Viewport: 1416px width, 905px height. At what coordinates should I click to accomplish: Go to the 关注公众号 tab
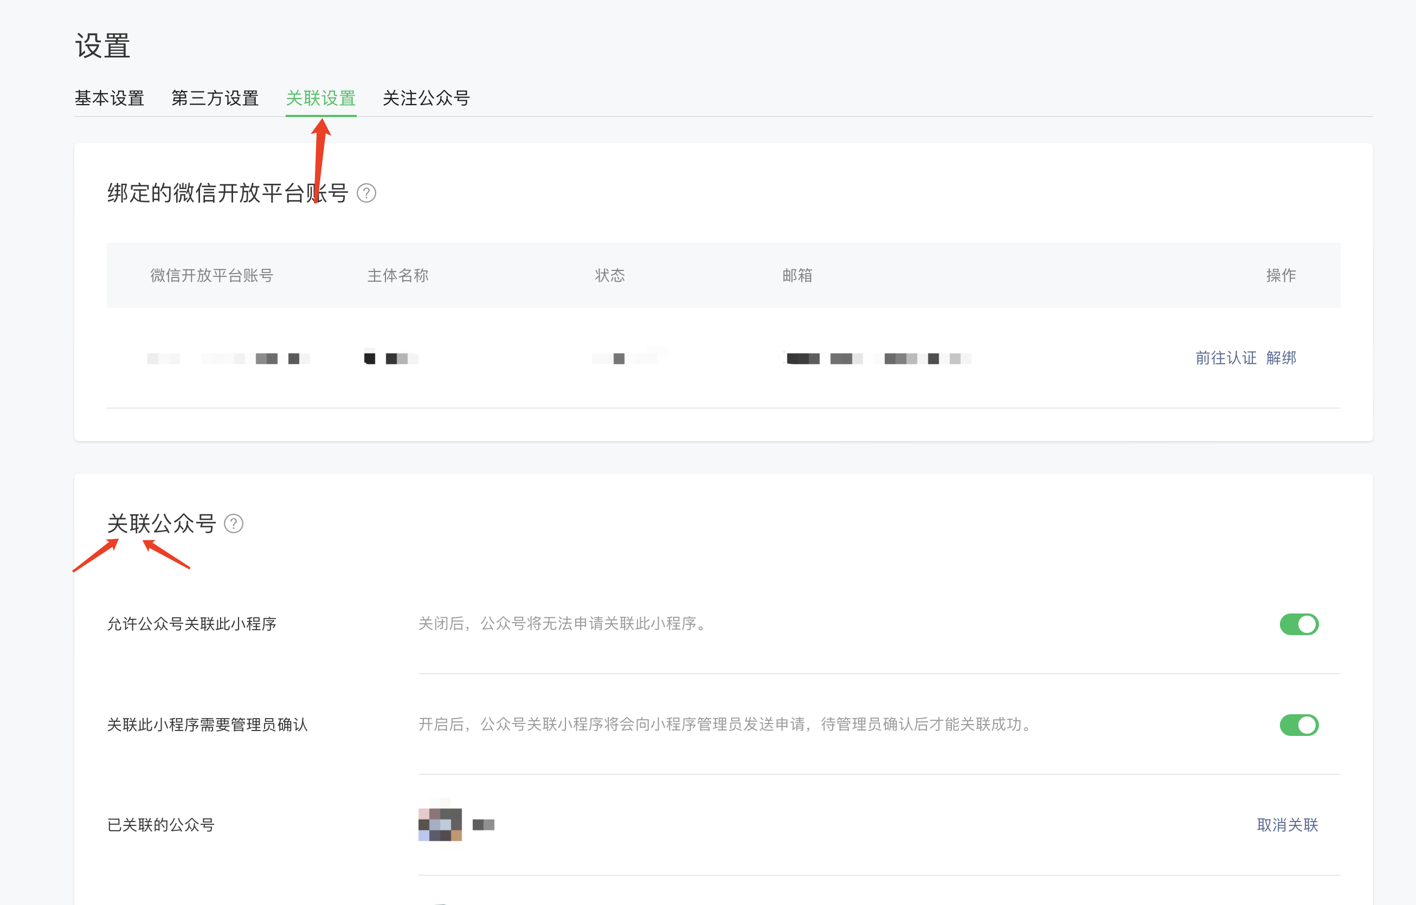(426, 98)
